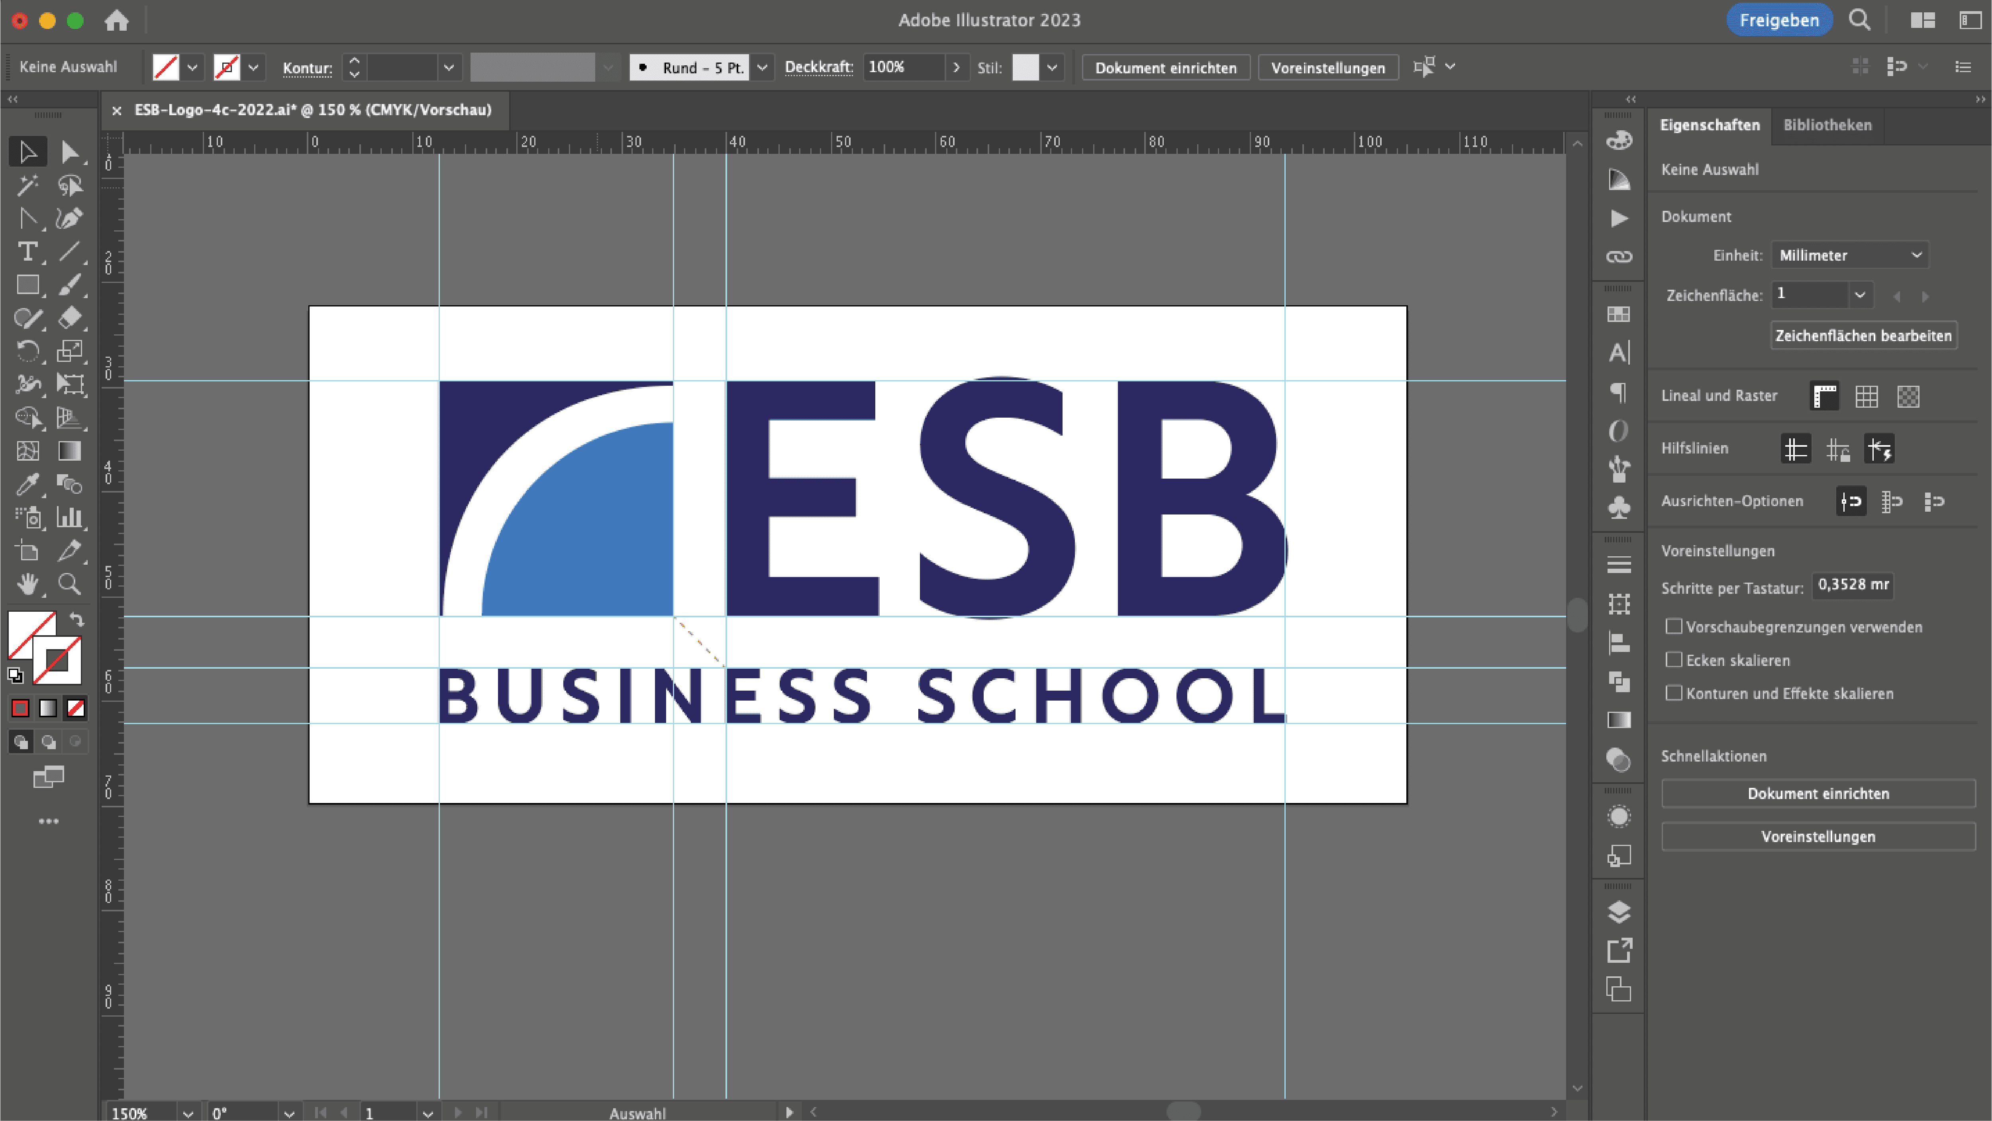
Task: Select the Eyedropper tool
Action: (x=28, y=484)
